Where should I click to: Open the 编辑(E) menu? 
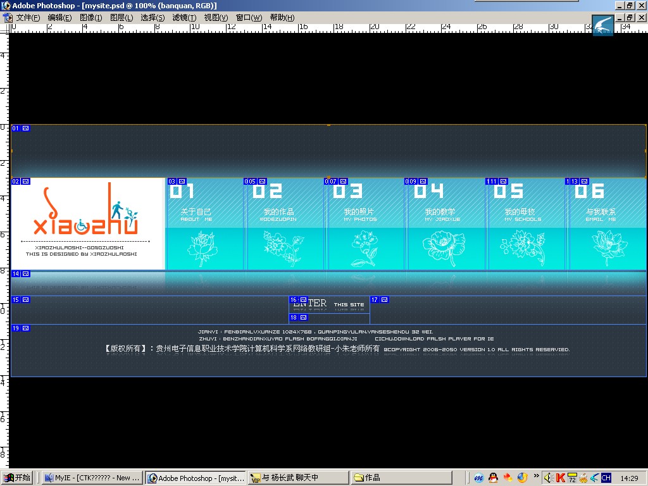tap(59, 17)
